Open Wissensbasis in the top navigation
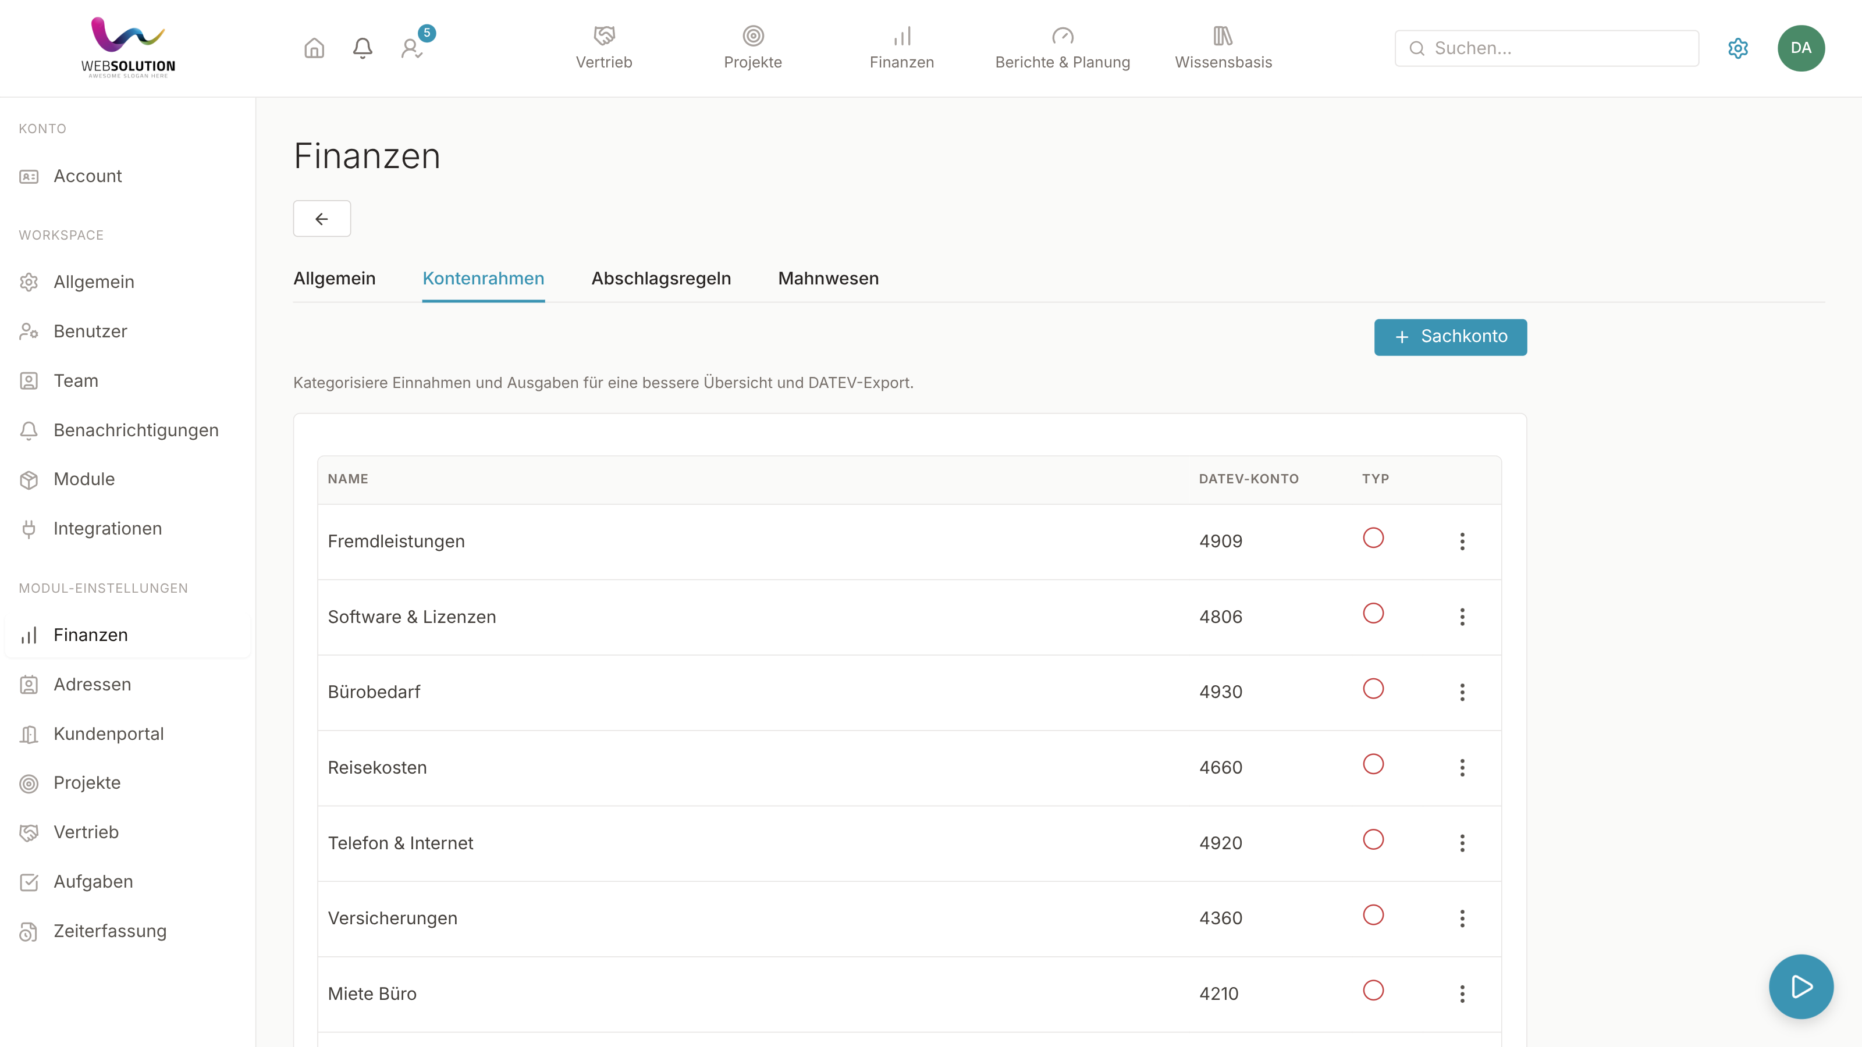 1223,48
